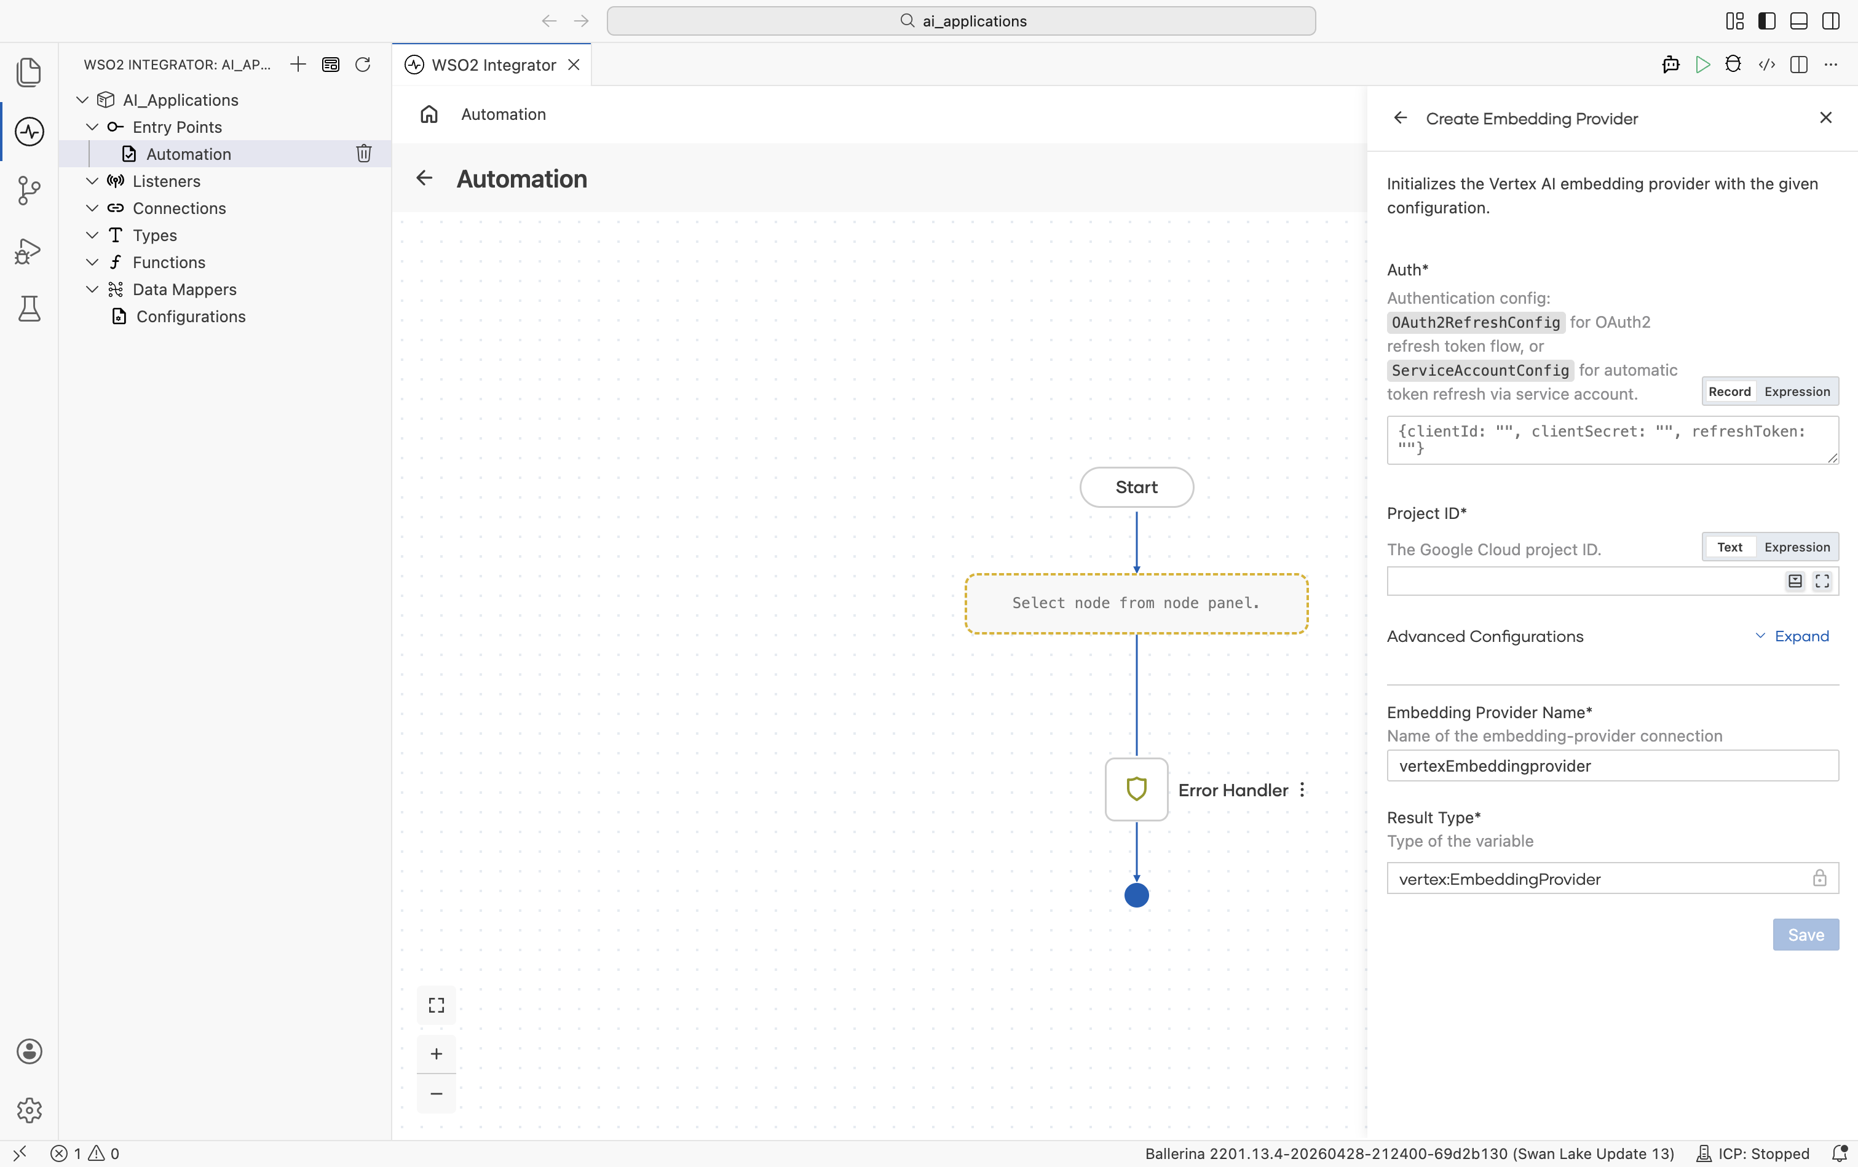Click the Start node
The image size is (1858, 1167).
[1137, 487]
